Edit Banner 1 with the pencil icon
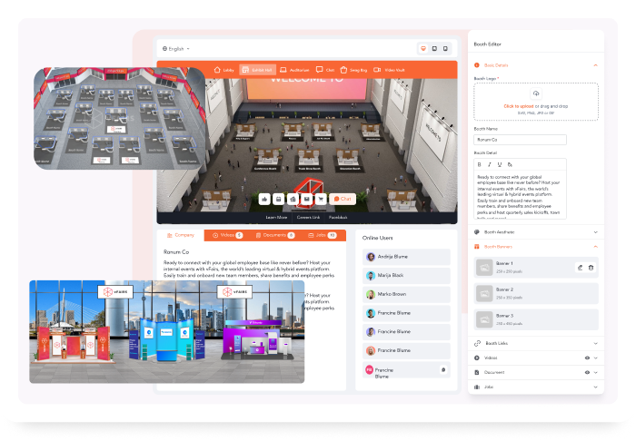 [x=580, y=267]
